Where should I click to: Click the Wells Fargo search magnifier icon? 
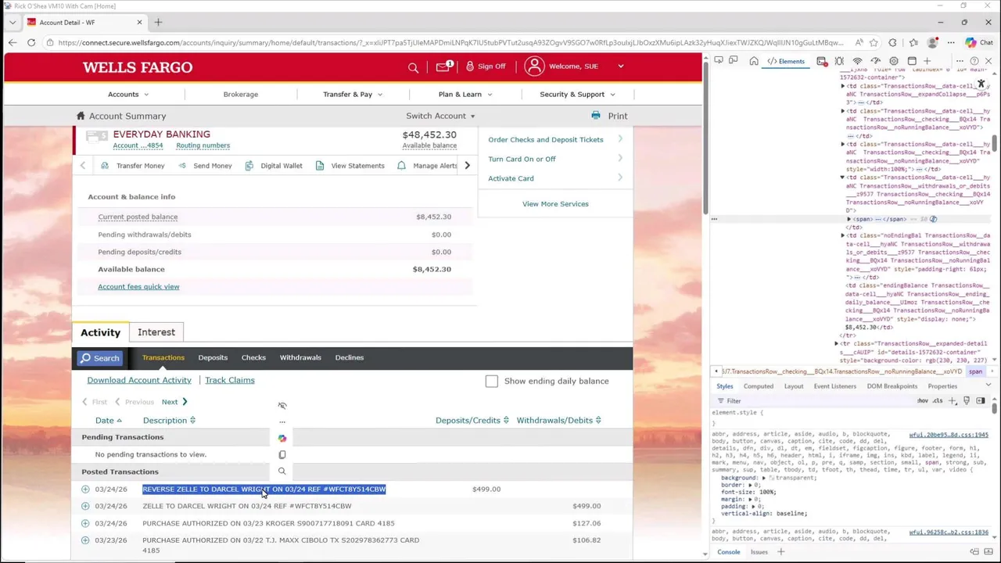pyautogui.click(x=413, y=67)
